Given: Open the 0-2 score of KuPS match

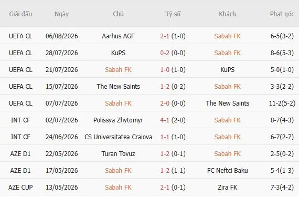Looking at the screenshot, I should coord(165,53).
